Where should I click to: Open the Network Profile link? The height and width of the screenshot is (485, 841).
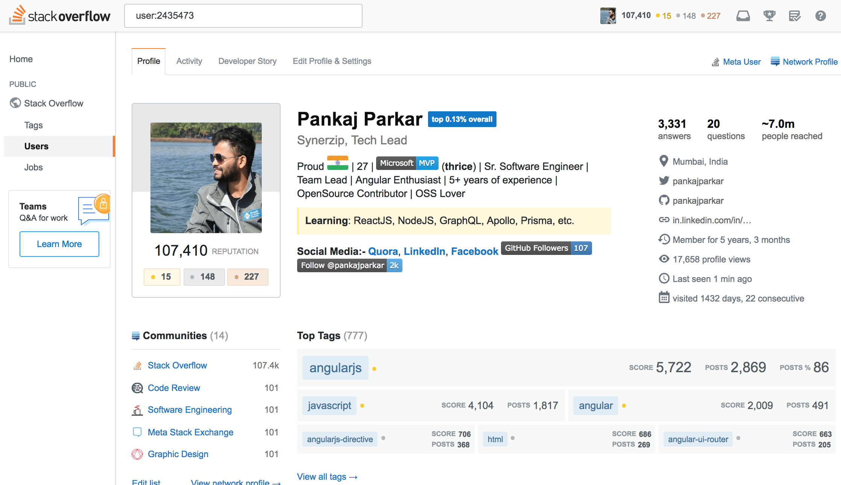[810, 62]
